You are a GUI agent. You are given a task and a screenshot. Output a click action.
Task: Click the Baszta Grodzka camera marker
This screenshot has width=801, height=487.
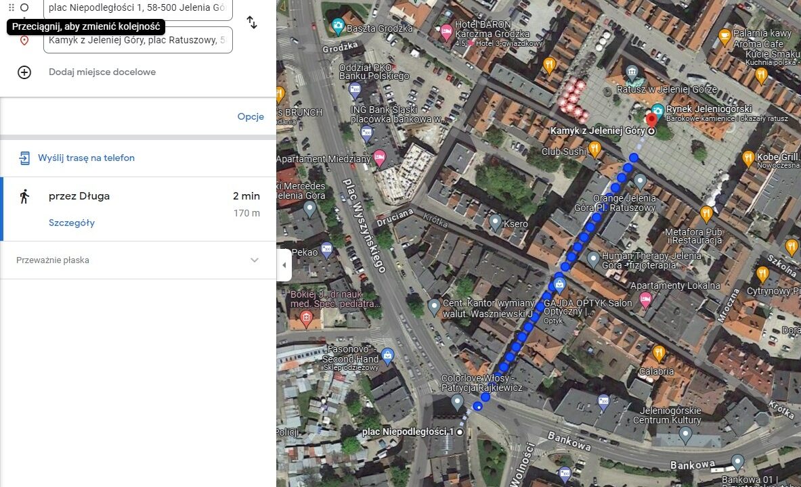click(x=337, y=28)
